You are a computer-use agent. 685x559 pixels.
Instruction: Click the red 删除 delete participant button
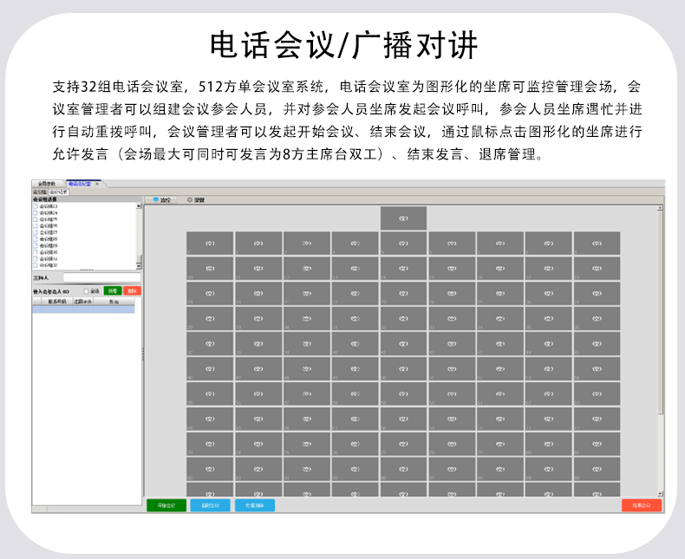point(132,291)
